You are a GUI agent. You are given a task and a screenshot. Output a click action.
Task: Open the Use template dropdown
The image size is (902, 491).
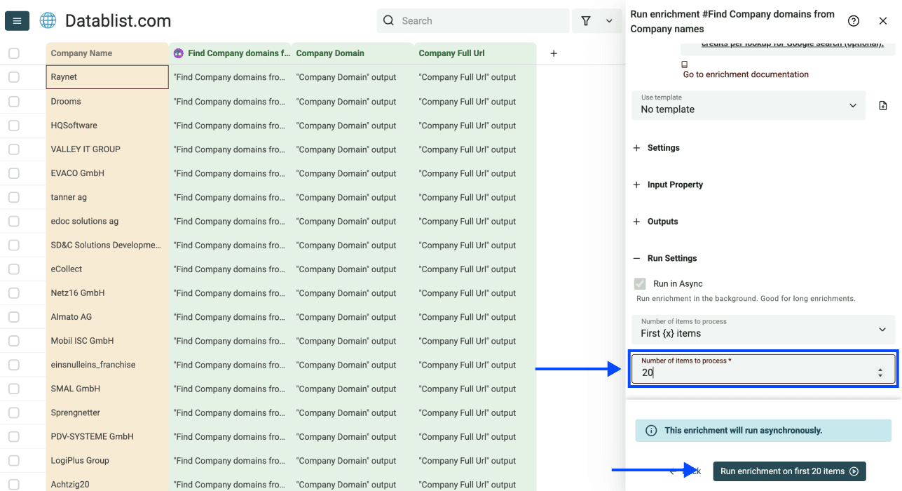tap(748, 105)
